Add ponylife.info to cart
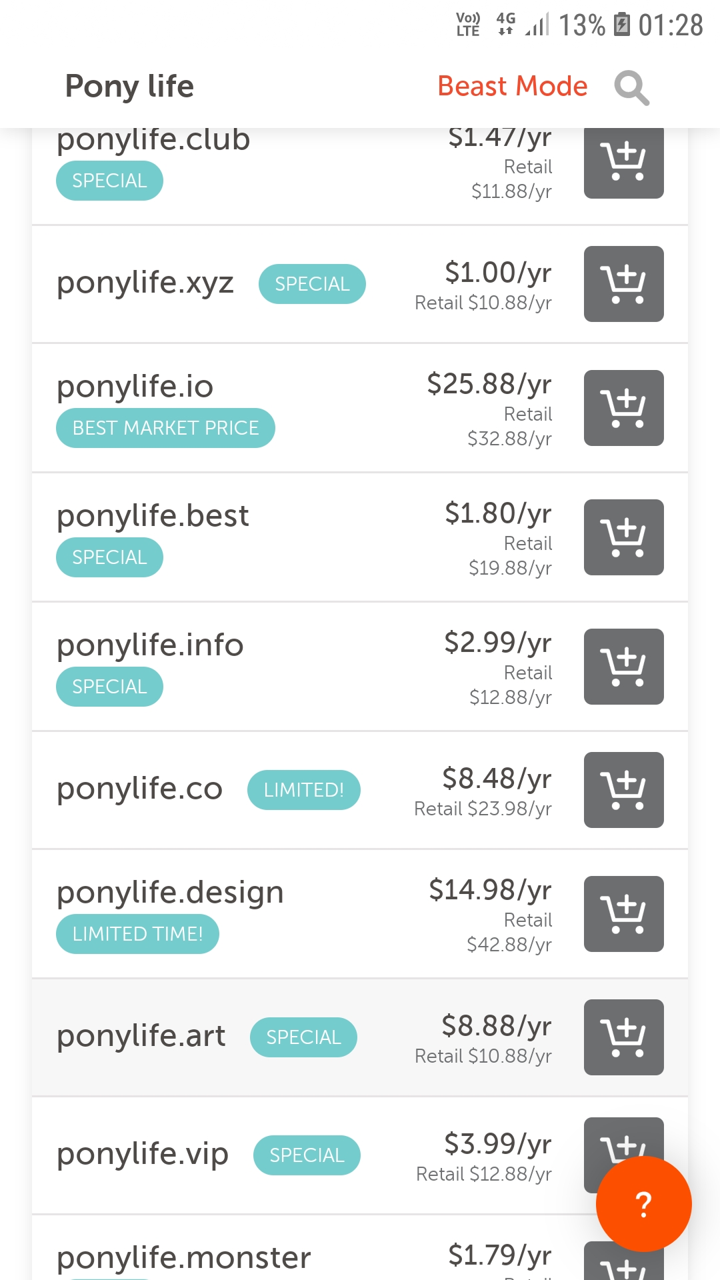This screenshot has width=720, height=1280. [x=623, y=667]
